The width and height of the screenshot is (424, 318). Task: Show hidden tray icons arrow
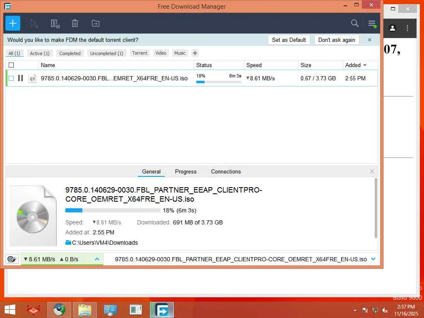[355, 310]
